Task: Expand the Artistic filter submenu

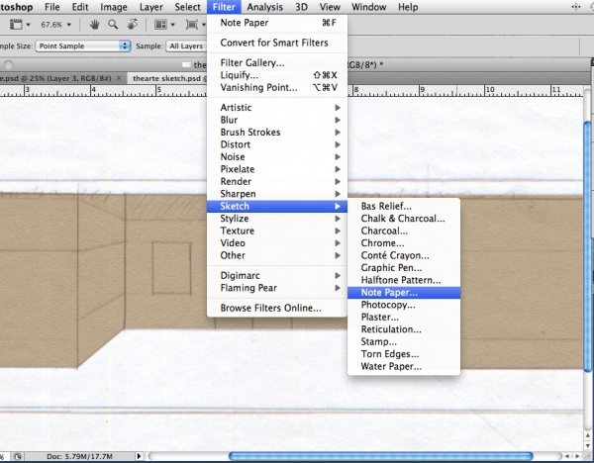Action: (x=277, y=108)
